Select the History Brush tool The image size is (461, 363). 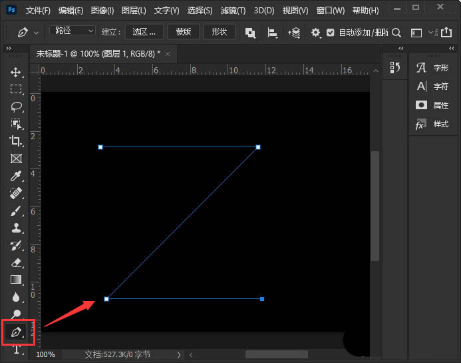[16, 245]
